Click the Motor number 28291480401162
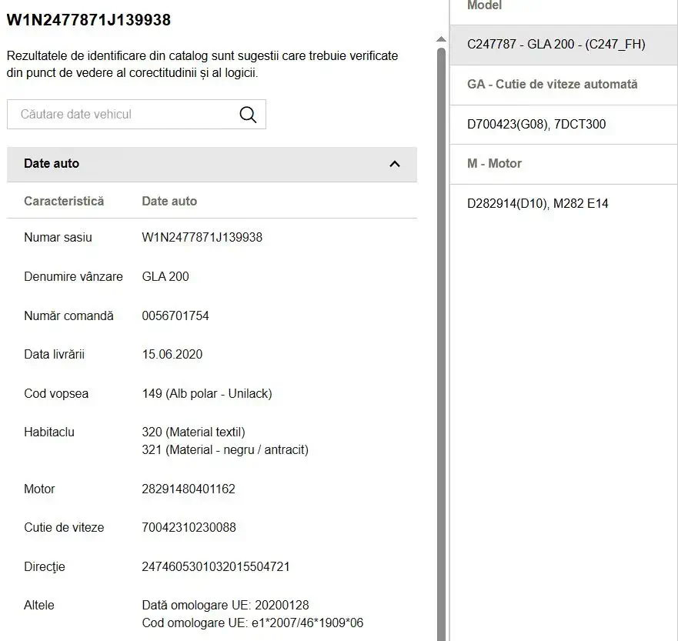Image resolution: width=678 pixels, height=641 pixels. (x=189, y=489)
